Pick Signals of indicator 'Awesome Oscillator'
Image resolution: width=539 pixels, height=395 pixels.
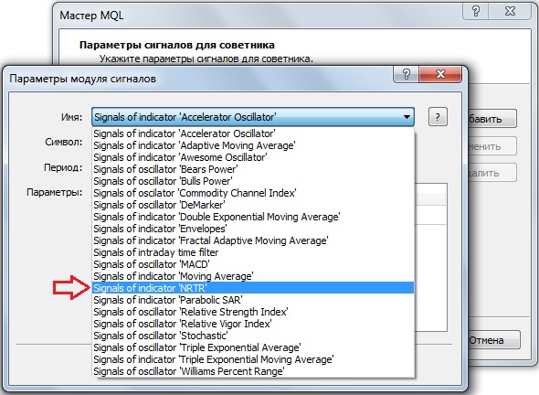pyautogui.click(x=253, y=157)
